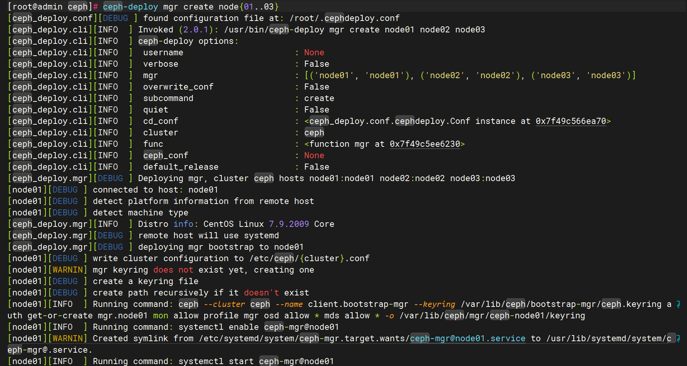This screenshot has height=366, width=687.
Task: Click the hex address '0x7f49c566ea70'
Action: point(571,121)
